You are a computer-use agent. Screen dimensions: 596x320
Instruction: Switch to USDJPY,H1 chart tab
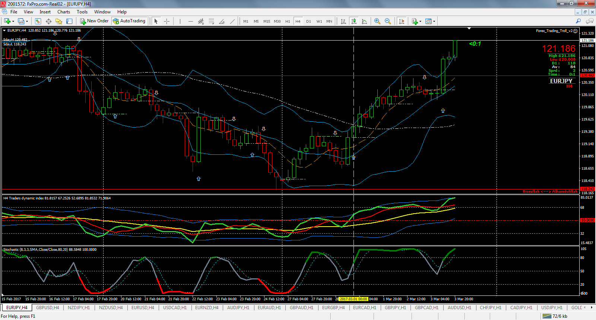click(x=552, y=308)
